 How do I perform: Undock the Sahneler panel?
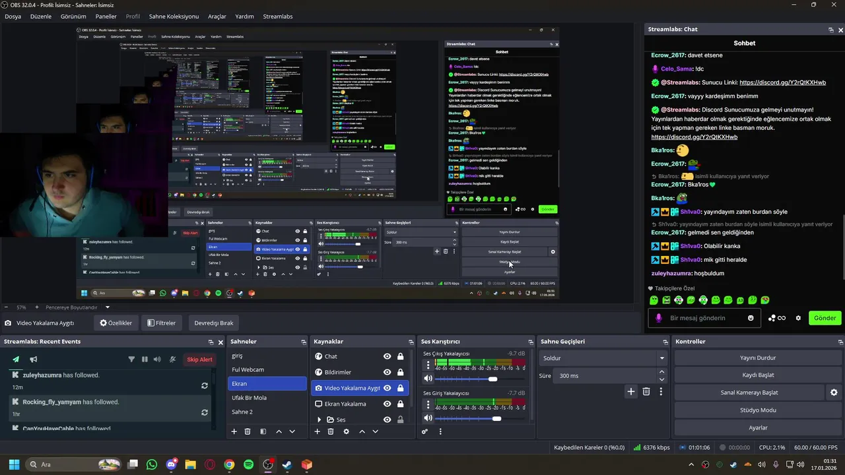304,342
